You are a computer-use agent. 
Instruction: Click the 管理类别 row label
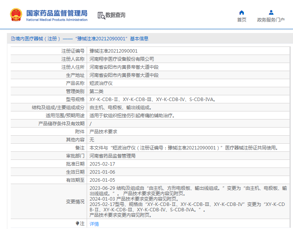coord(75,91)
